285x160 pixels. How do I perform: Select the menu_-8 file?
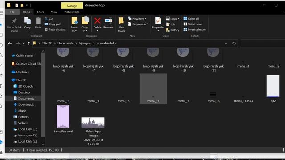click(x=213, y=97)
